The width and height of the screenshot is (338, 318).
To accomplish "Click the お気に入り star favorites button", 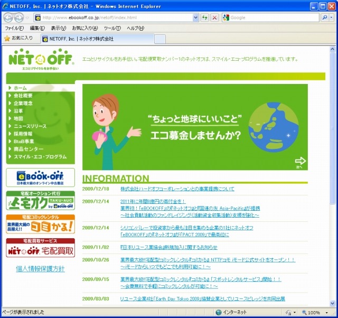I will [18, 38].
